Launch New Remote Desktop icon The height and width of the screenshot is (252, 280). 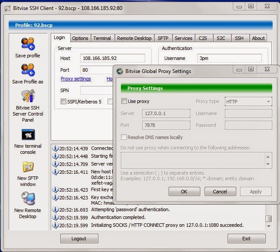[28, 198]
